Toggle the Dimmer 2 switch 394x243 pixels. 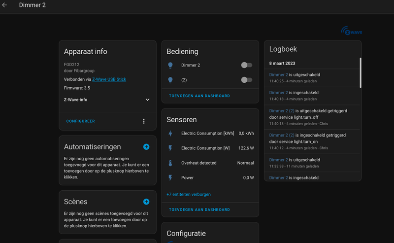246,65
